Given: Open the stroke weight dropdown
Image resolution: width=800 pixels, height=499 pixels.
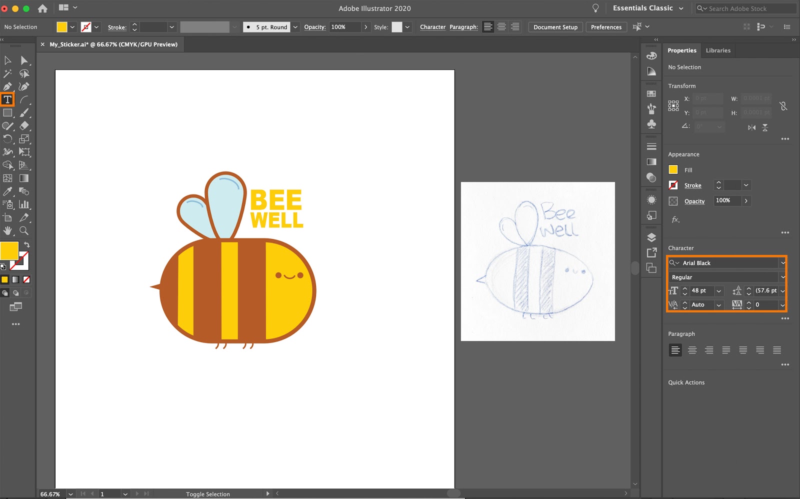Looking at the screenshot, I should 171,27.
